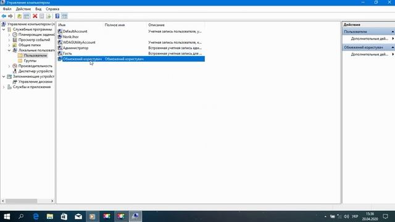
Task: Click the Гость account description cell
Action: click(175, 54)
